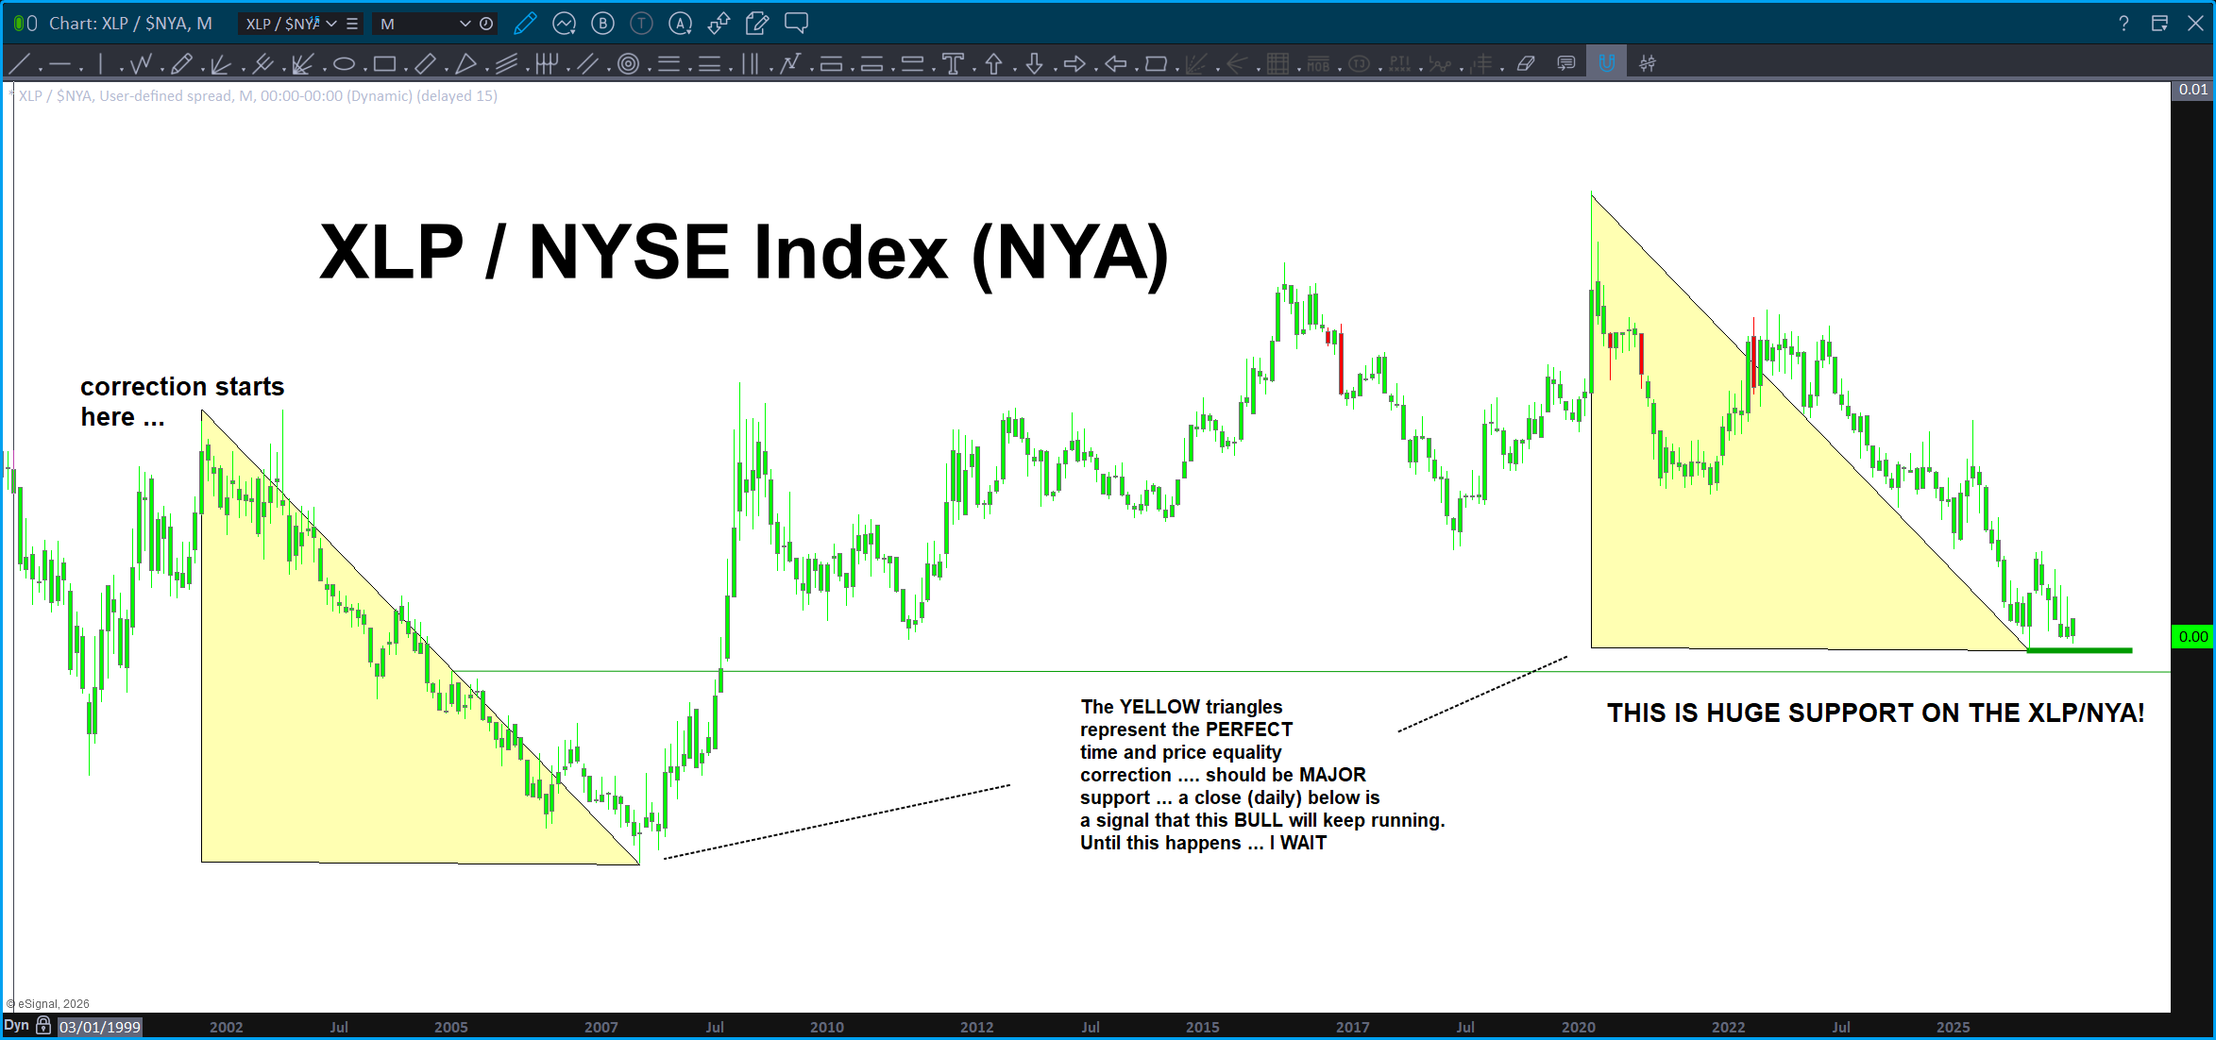Select the horizontal line tool
Image resolution: width=2216 pixels, height=1040 pixels.
pyautogui.click(x=59, y=64)
